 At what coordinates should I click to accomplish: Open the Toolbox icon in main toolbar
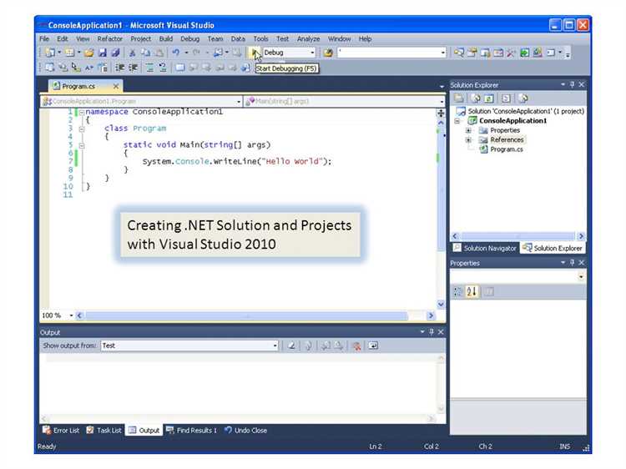511,53
